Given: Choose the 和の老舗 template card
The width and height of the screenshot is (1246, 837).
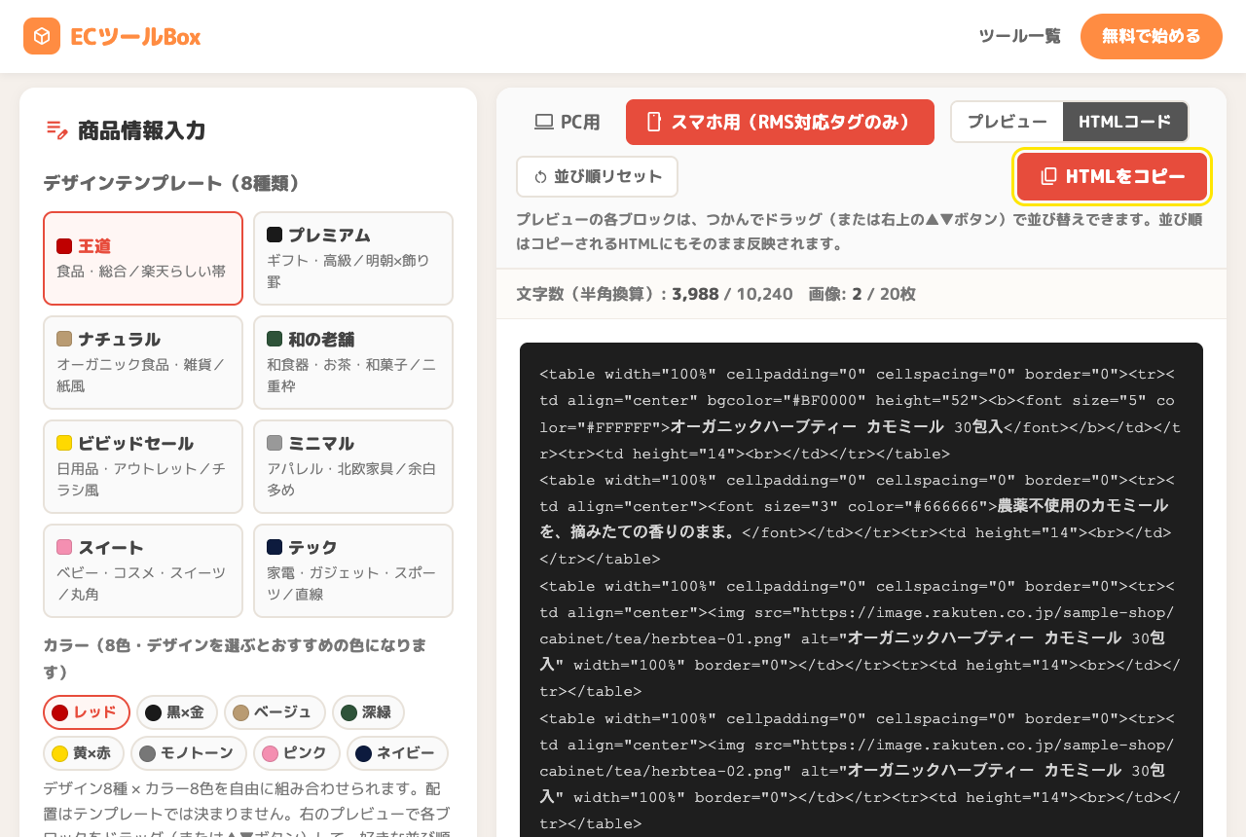Looking at the screenshot, I should click(x=353, y=362).
